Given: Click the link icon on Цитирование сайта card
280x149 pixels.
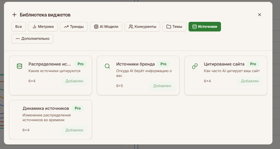Looking at the screenshot, I should click(x=195, y=66).
